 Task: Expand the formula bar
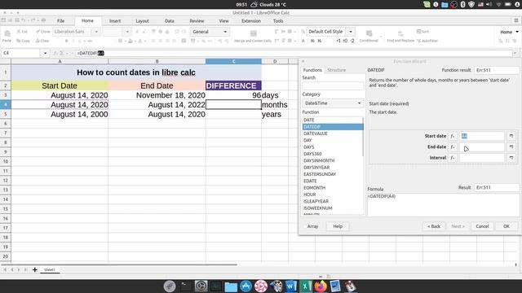point(515,53)
